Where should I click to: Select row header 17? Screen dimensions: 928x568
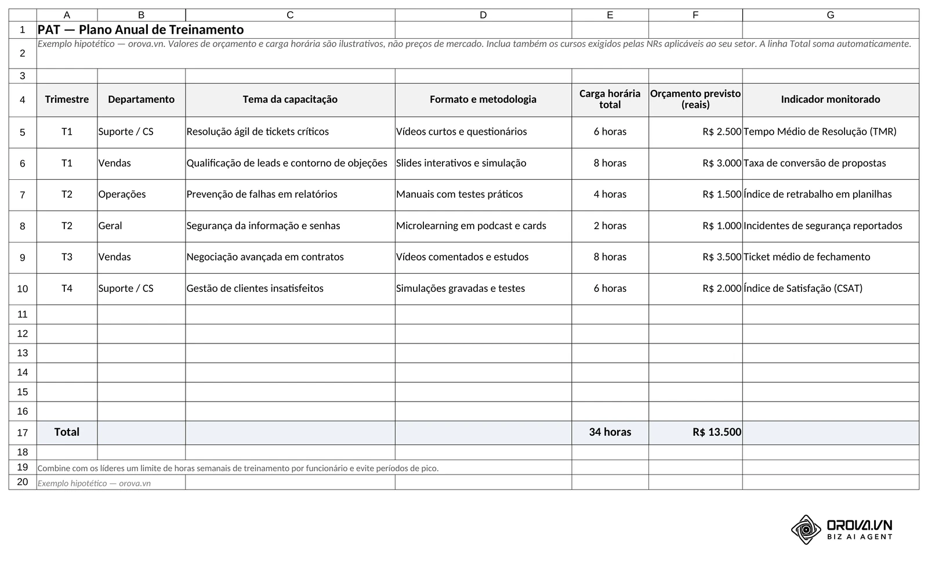click(23, 433)
